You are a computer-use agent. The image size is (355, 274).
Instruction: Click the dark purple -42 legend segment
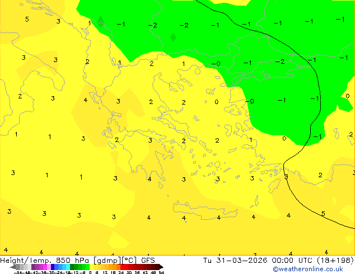tap(33, 267)
